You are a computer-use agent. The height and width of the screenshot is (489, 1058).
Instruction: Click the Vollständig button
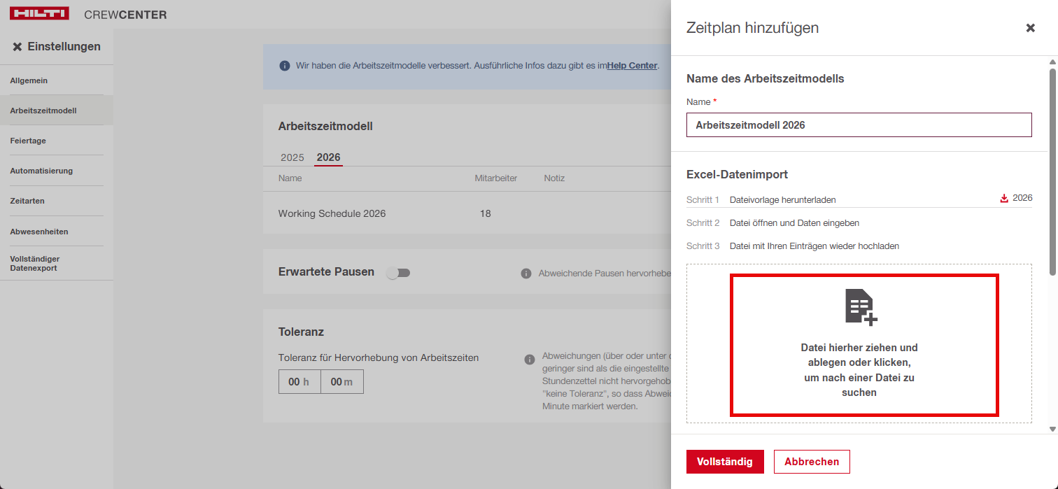tap(724, 462)
